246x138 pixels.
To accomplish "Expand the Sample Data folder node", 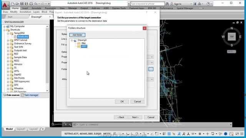I will coord(8,58).
